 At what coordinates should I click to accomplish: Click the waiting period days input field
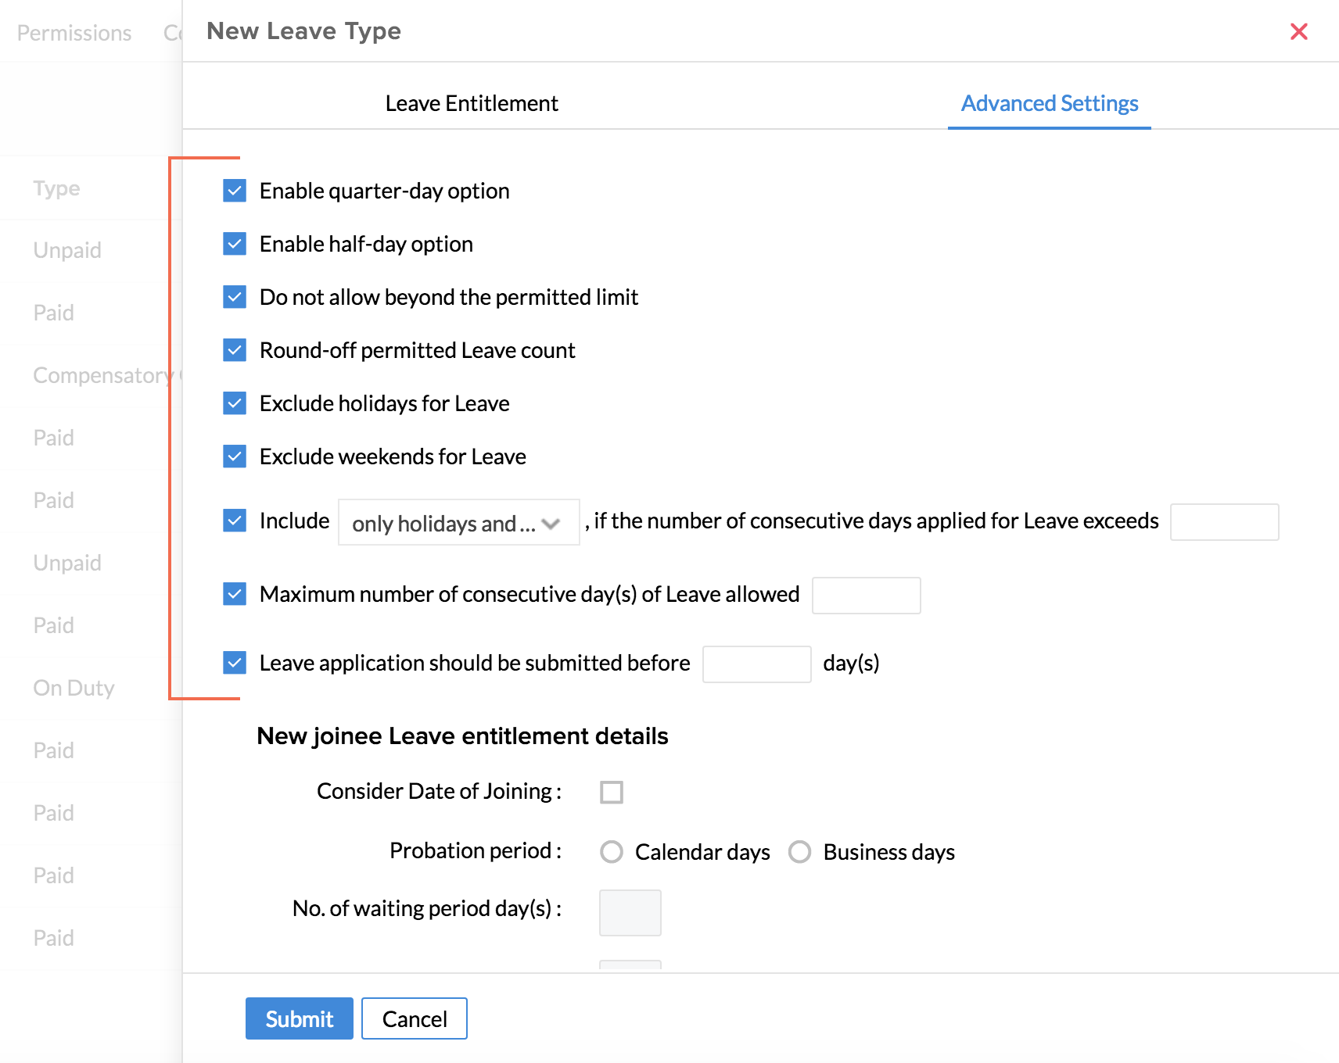pos(630,913)
